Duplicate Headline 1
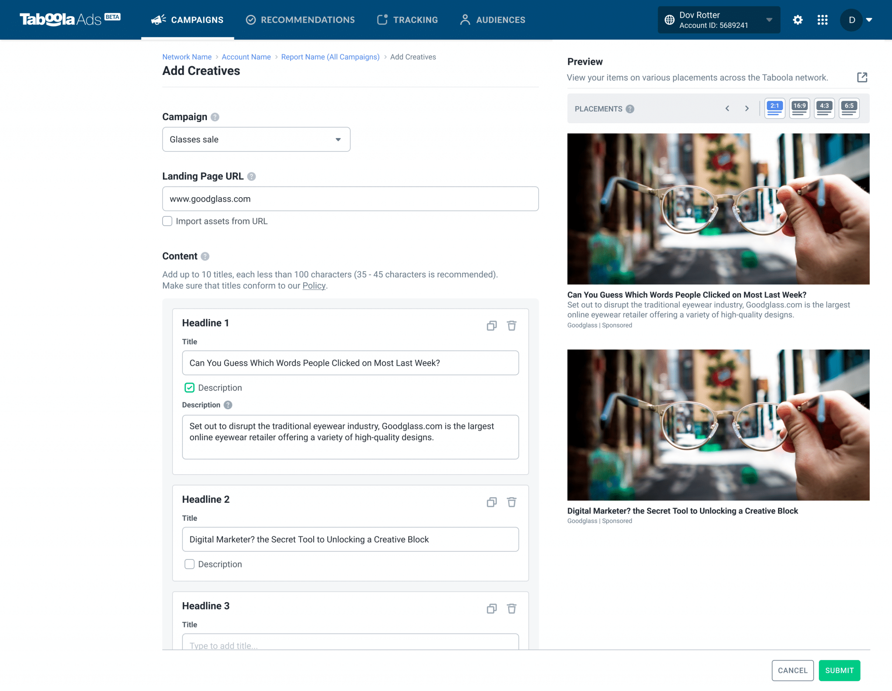892x691 pixels. tap(492, 325)
